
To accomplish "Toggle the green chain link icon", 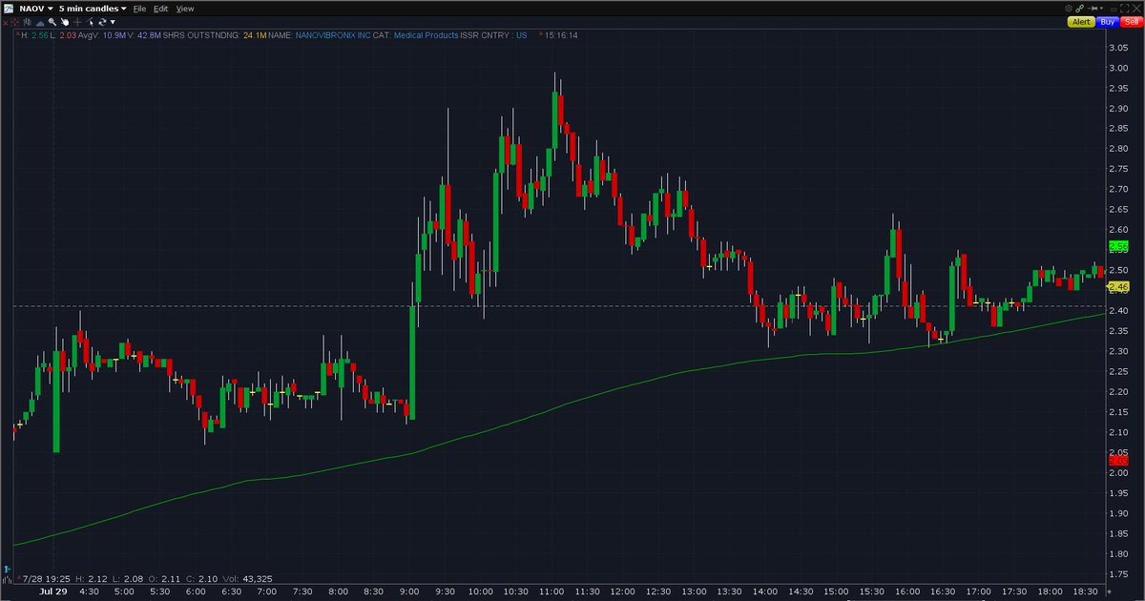I will coord(1079,9).
